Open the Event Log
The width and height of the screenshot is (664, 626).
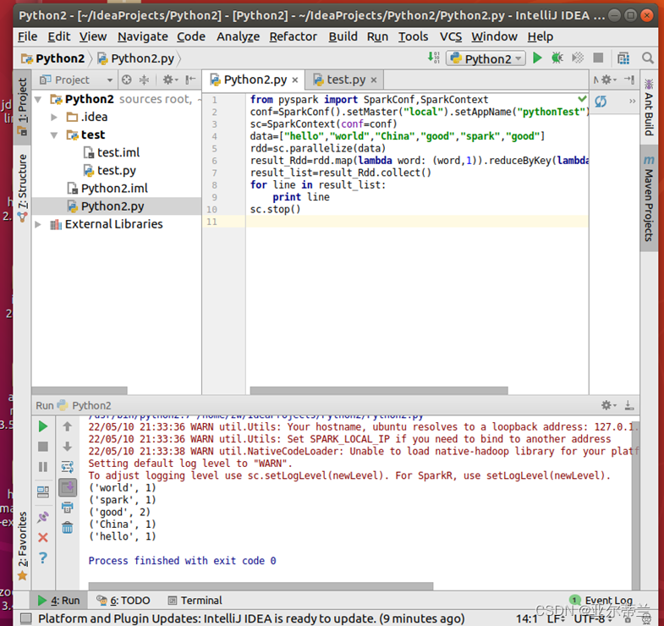[x=601, y=601]
